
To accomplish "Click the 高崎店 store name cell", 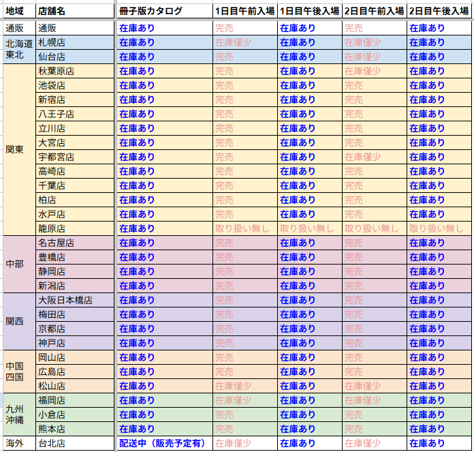I will click(75, 171).
